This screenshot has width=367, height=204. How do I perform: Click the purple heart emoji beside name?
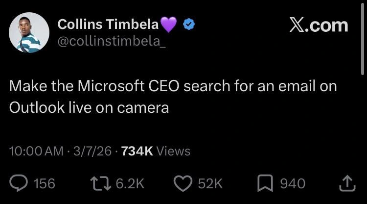[x=169, y=24]
